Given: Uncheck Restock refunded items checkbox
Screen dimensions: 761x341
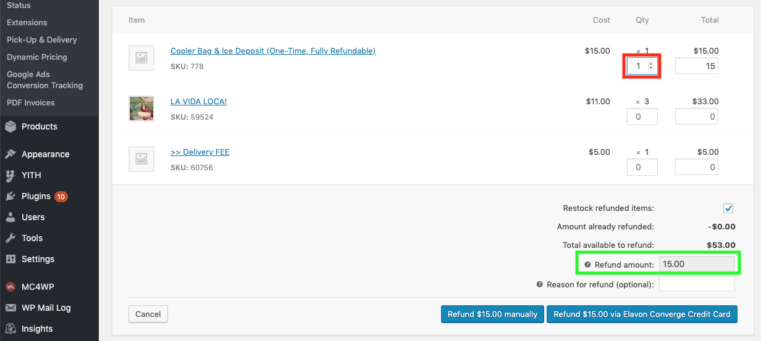Looking at the screenshot, I should coord(728,208).
